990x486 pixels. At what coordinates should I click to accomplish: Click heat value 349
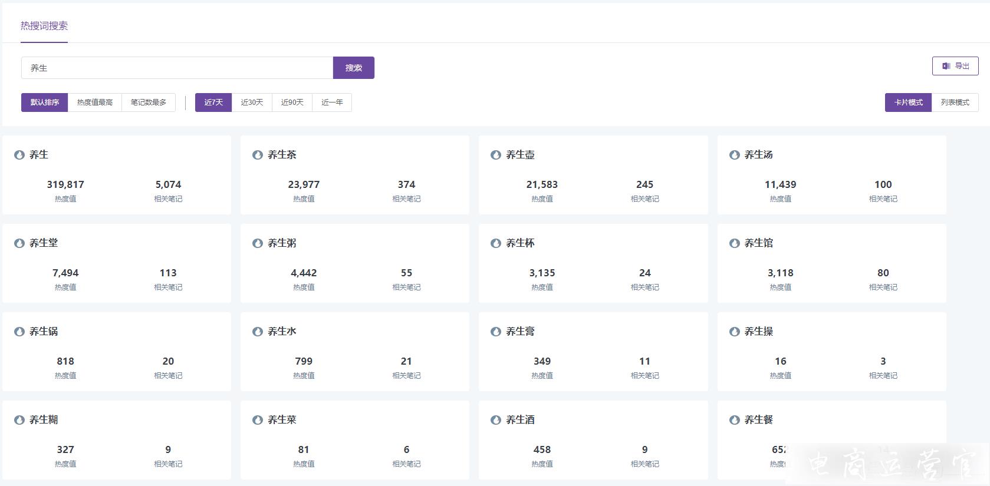click(x=542, y=361)
